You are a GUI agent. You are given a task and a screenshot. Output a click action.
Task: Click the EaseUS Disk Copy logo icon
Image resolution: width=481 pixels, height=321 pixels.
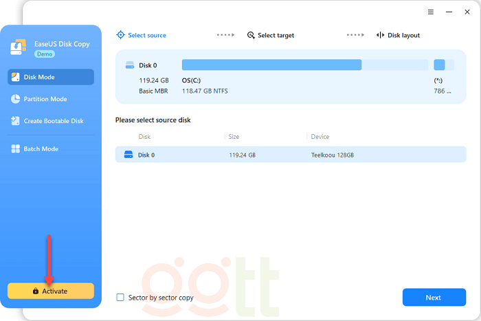point(18,47)
